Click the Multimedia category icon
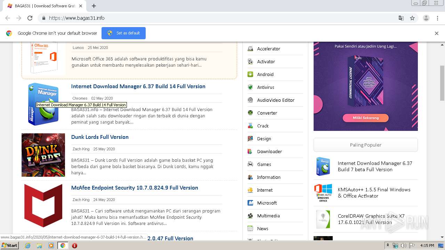 tap(250, 216)
